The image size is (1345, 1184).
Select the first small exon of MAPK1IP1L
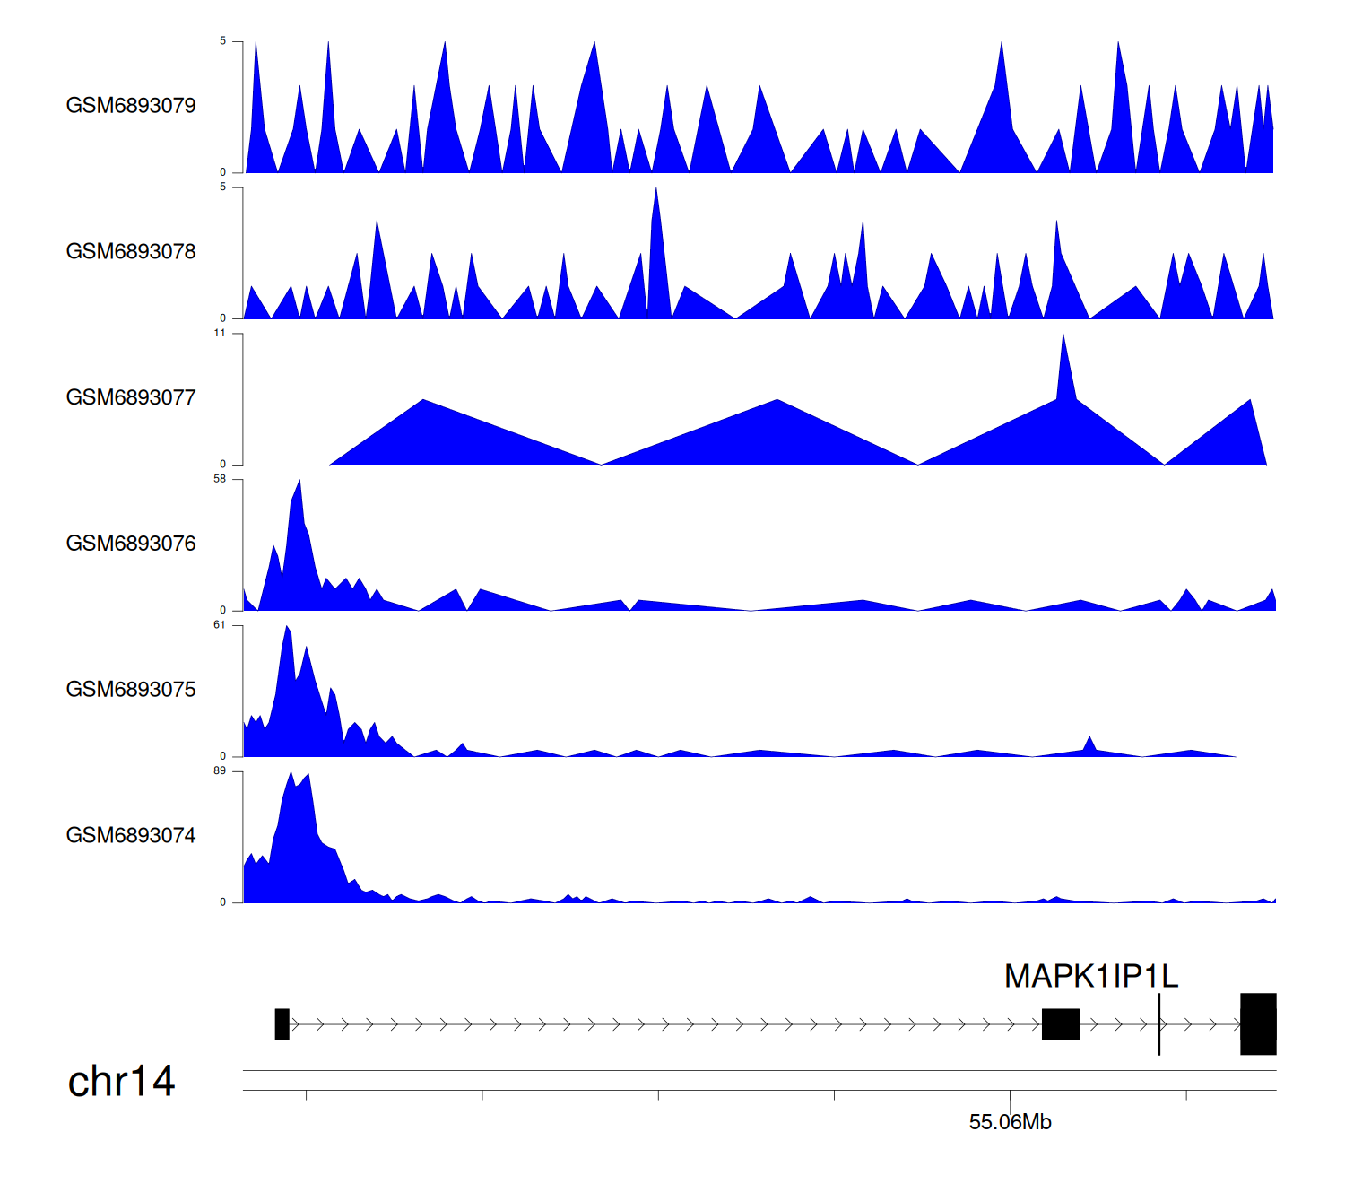[282, 1024]
